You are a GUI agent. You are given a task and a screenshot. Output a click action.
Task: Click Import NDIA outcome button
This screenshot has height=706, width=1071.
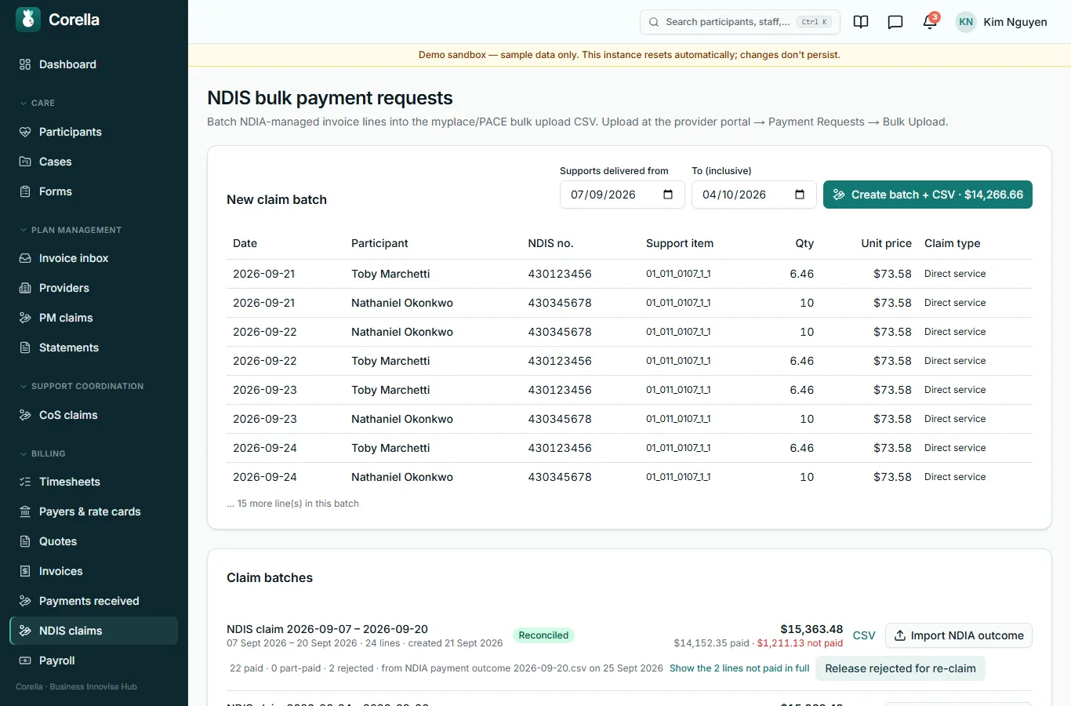point(959,635)
